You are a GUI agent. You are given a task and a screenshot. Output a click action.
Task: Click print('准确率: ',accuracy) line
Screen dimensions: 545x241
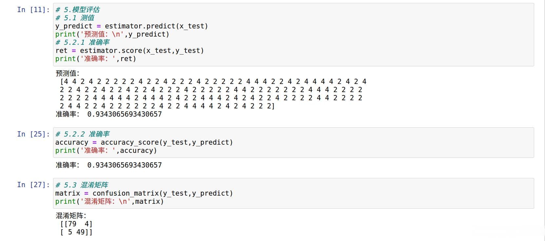click(106, 151)
